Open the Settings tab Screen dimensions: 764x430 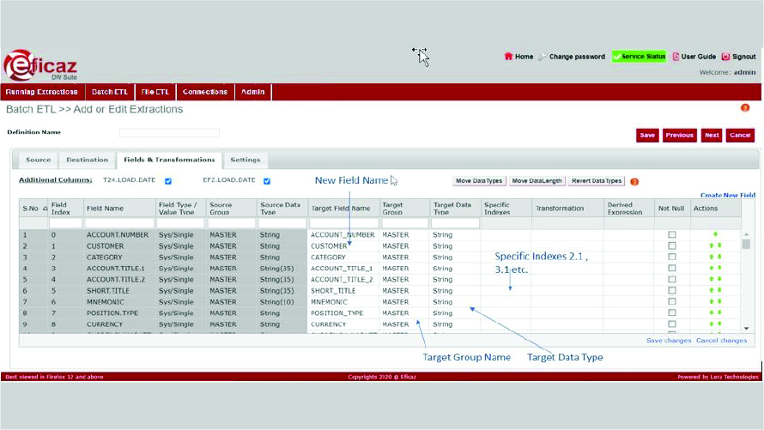tap(246, 160)
